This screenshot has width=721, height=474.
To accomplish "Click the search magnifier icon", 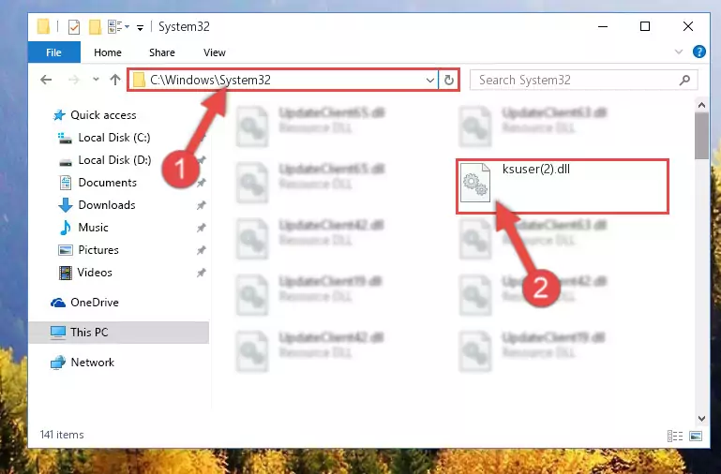I will click(x=684, y=80).
